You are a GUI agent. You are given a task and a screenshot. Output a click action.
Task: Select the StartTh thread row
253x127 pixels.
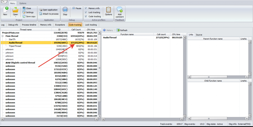50,39
